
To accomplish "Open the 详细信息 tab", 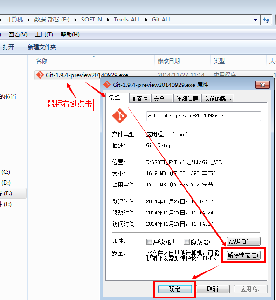I will [187, 99].
